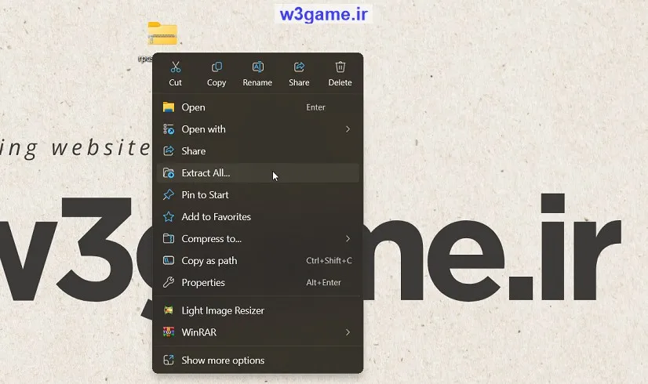This screenshot has height=384, width=648.
Task: Click the star icon for Add to Favorites
Action: (169, 217)
